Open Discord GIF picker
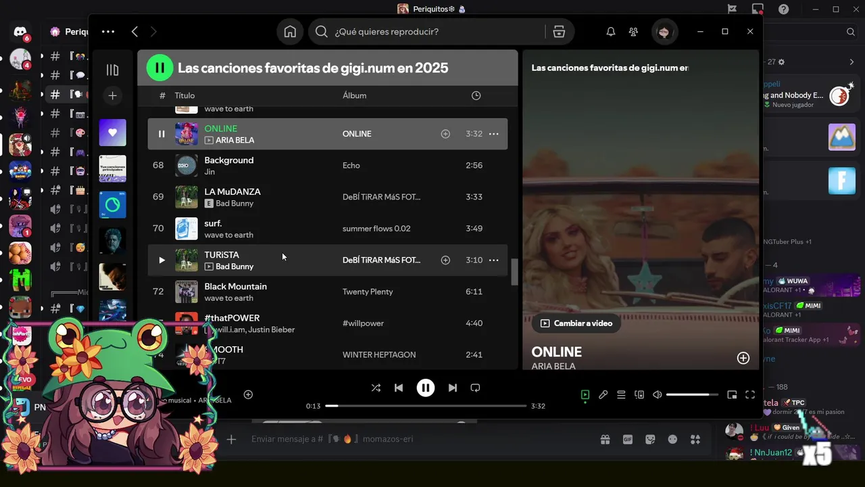The height and width of the screenshot is (487, 865). [x=628, y=439]
